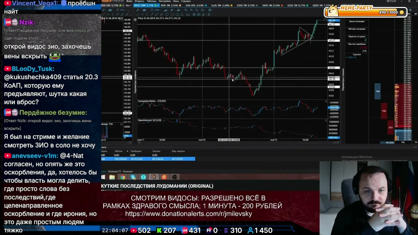Open the Таблицы menu

click(152, 1)
